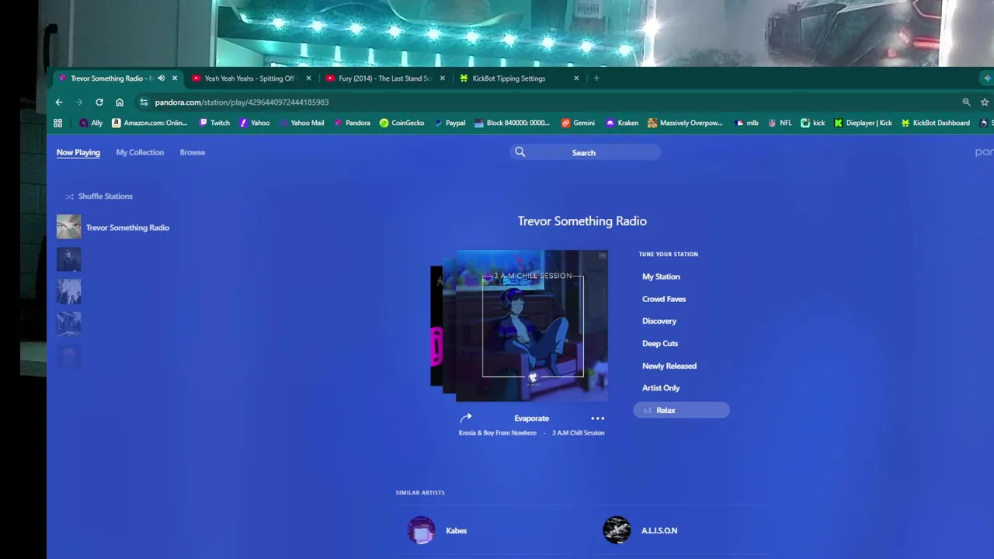The width and height of the screenshot is (994, 559).
Task: Open the Block 840000 bookmark
Action: 511,123
